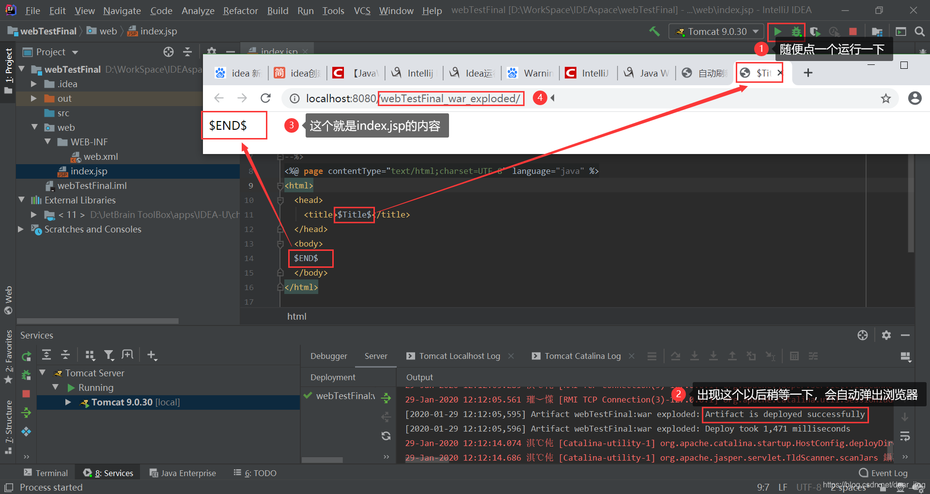This screenshot has height=494, width=930.
Task: Click Project panel horizontal scrollbar
Action: [x=97, y=321]
